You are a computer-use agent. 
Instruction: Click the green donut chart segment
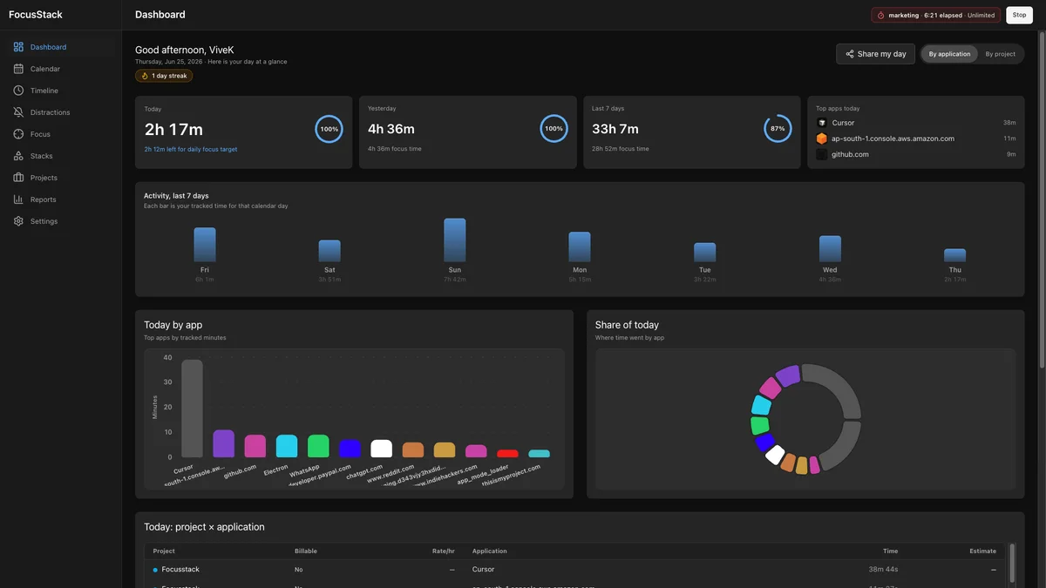(759, 426)
